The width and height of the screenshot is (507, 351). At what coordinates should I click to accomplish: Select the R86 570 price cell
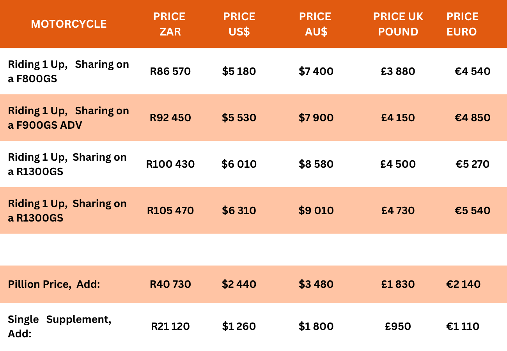(x=170, y=71)
